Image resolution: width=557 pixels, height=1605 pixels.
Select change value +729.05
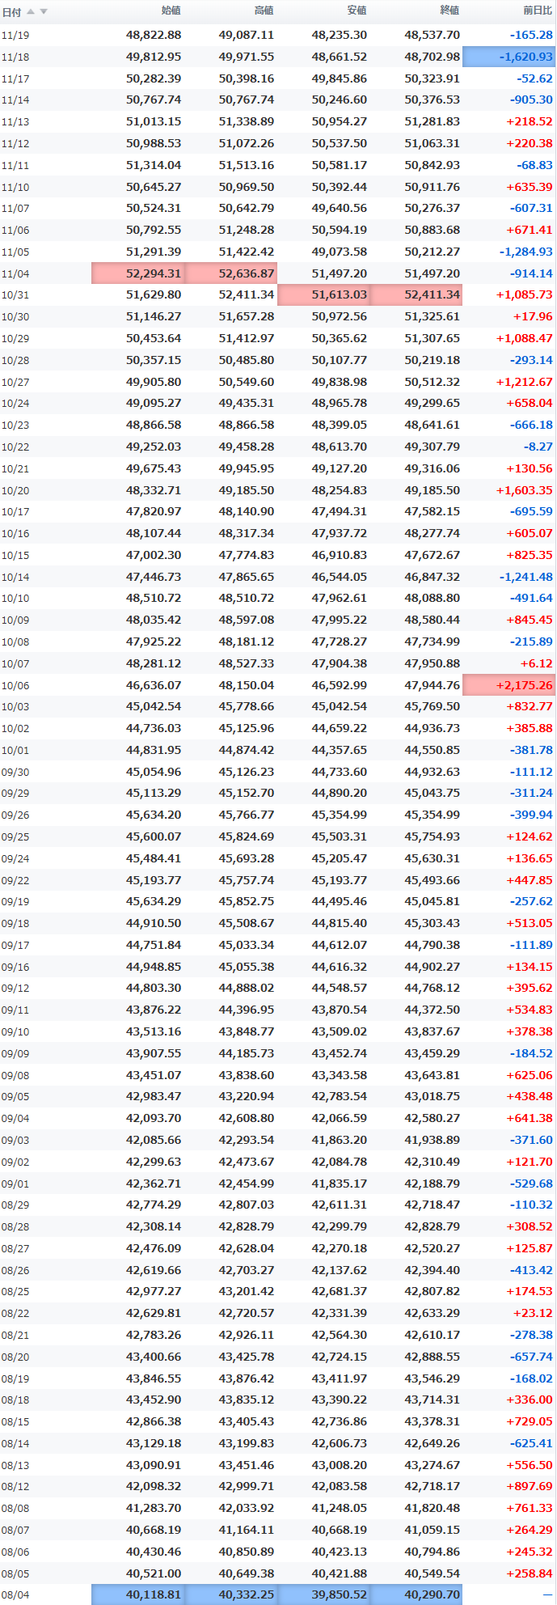[x=530, y=1421]
